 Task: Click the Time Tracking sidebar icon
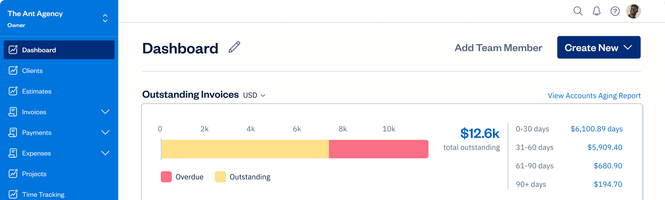click(x=13, y=194)
